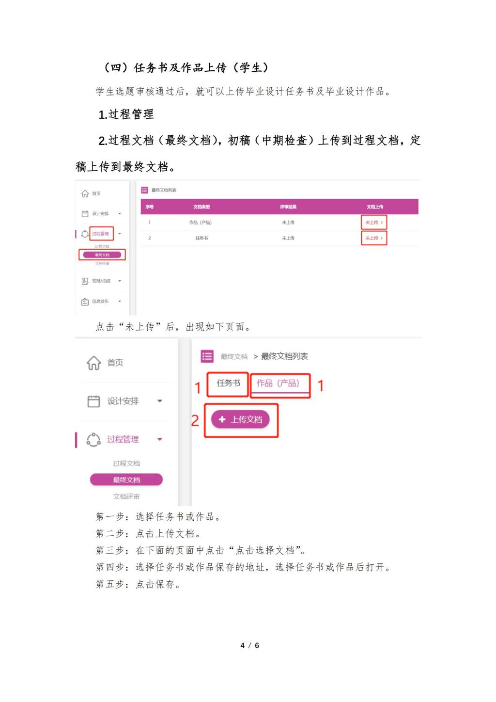Click 未上传 link in 作品（产品） row
The height and width of the screenshot is (702, 496).
[374, 223]
